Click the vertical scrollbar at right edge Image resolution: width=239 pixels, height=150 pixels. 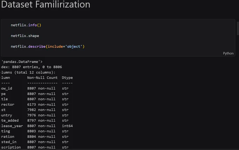tap(238, 28)
